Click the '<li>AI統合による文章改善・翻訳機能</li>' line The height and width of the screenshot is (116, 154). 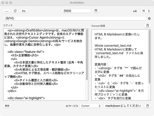click(42, 70)
